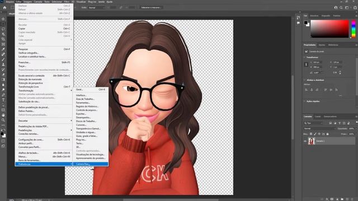The height and width of the screenshot is (201, 358).
Task: Click the canvas vertical scrollbar
Action: [293, 107]
